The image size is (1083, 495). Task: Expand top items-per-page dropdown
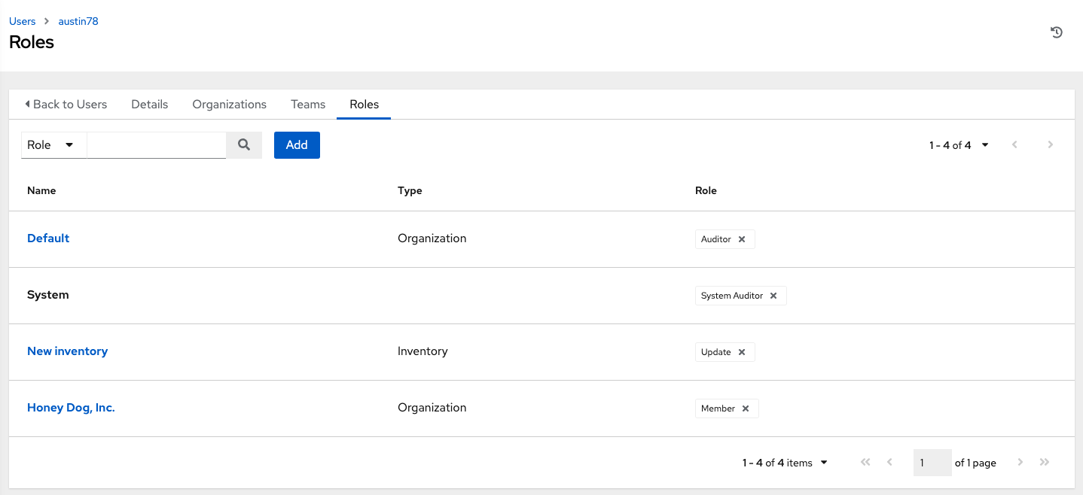pyautogui.click(x=959, y=145)
